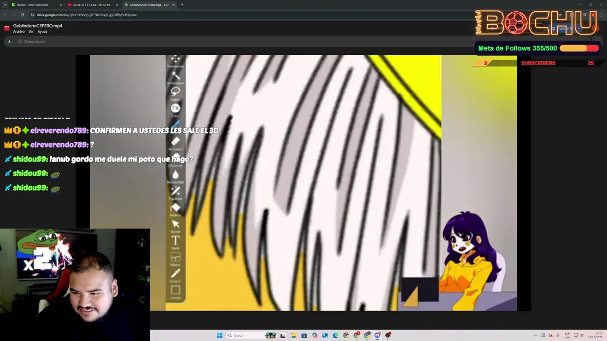The width and height of the screenshot is (607, 341).
Task: Open the Ayuda menu
Action: pos(42,32)
